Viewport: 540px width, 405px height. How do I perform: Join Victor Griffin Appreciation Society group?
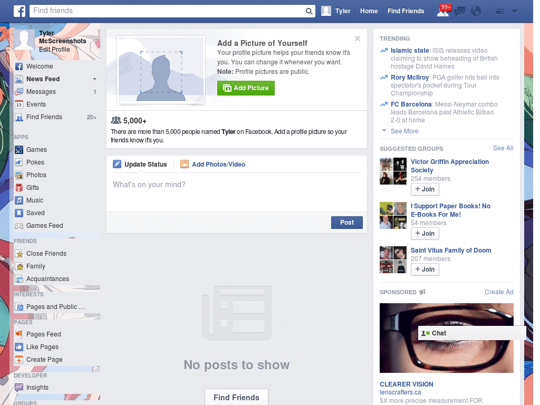click(425, 189)
